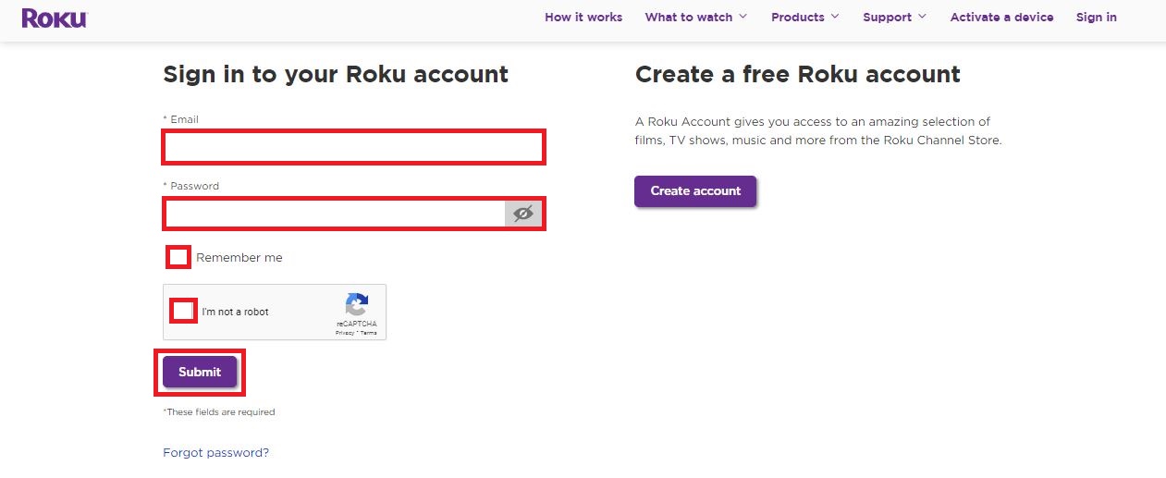Go to Activate a device
The width and height of the screenshot is (1166, 478).
(x=1001, y=17)
